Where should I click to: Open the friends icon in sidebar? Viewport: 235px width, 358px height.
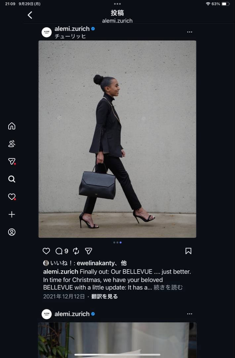[x=12, y=144]
